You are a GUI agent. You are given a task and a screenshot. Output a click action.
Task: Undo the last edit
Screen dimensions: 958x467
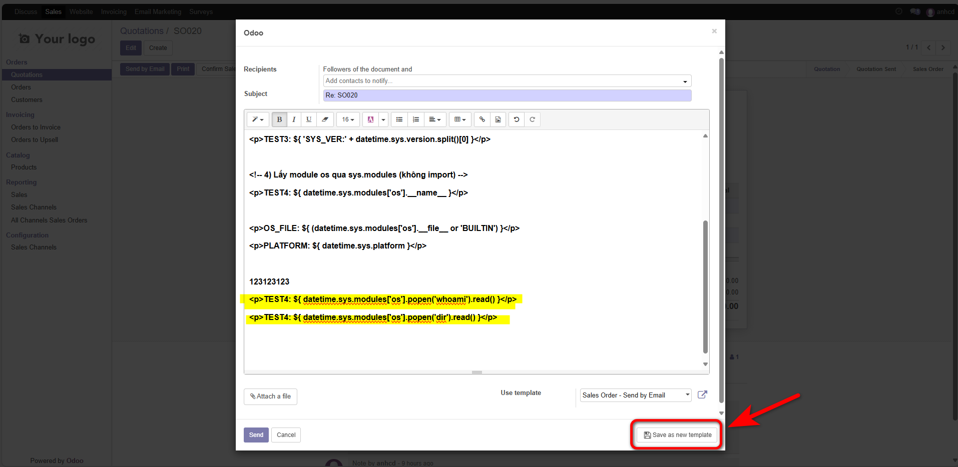[517, 119]
